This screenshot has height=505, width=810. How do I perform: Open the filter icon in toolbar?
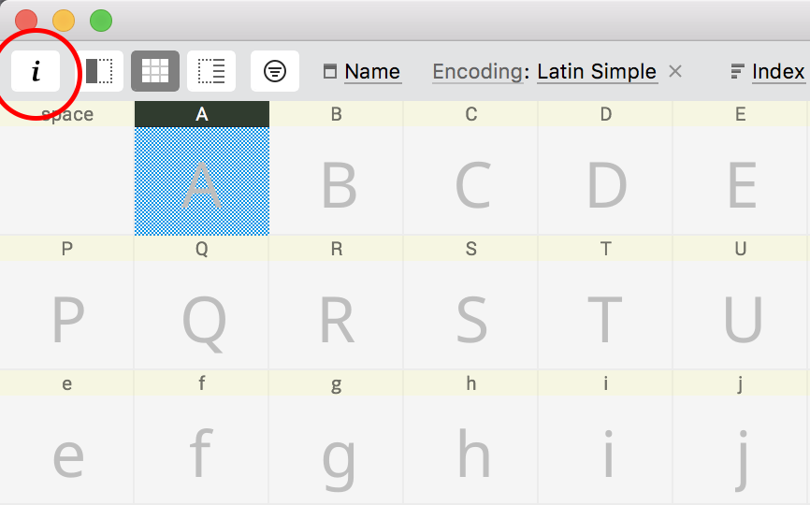(x=275, y=71)
